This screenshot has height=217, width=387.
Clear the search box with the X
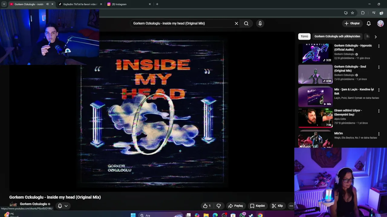coord(236,24)
